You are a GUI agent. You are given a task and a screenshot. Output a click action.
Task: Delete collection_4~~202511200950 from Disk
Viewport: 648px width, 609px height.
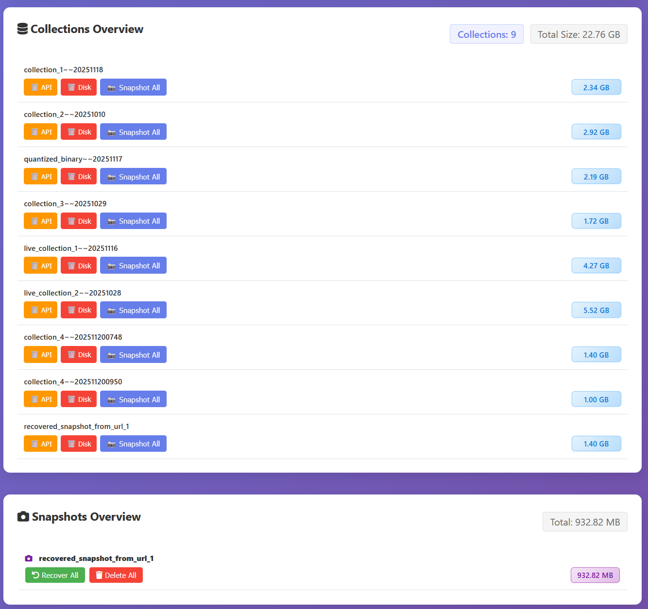[79, 399]
